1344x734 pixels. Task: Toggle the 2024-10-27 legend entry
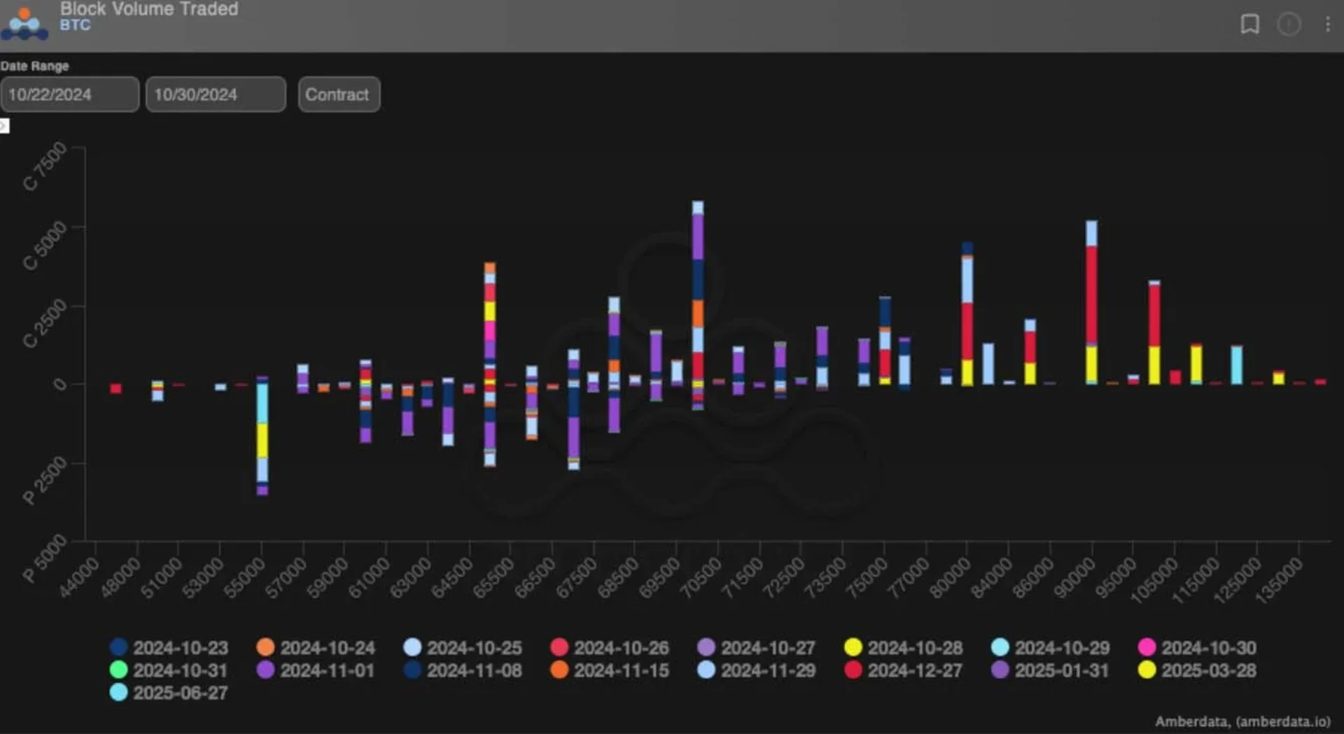(x=757, y=647)
